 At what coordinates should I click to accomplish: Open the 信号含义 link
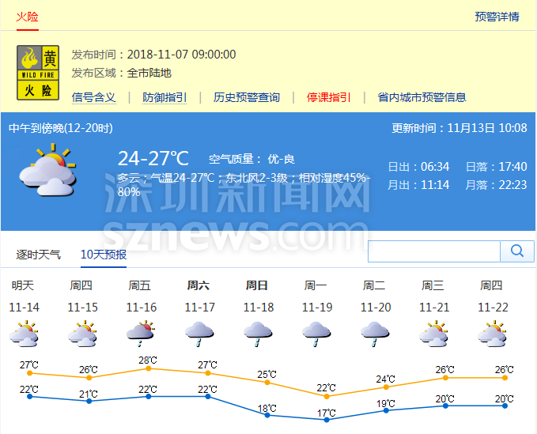(94, 97)
